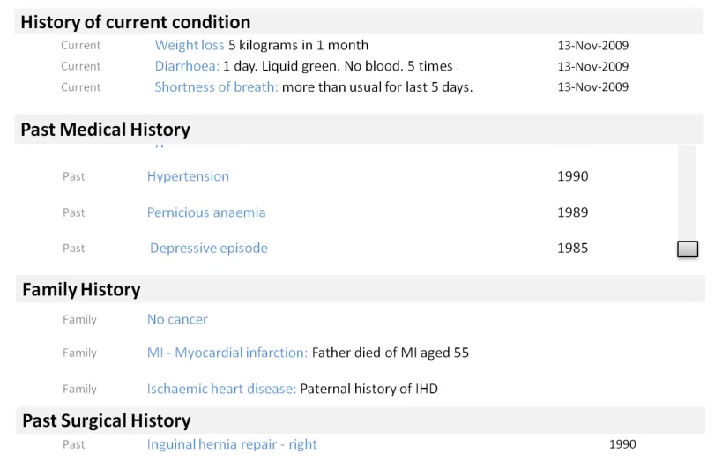Image resolution: width=722 pixels, height=476 pixels.
Task: Click 13-Nov-2009 date on Weight loss row
Action: coord(592,45)
